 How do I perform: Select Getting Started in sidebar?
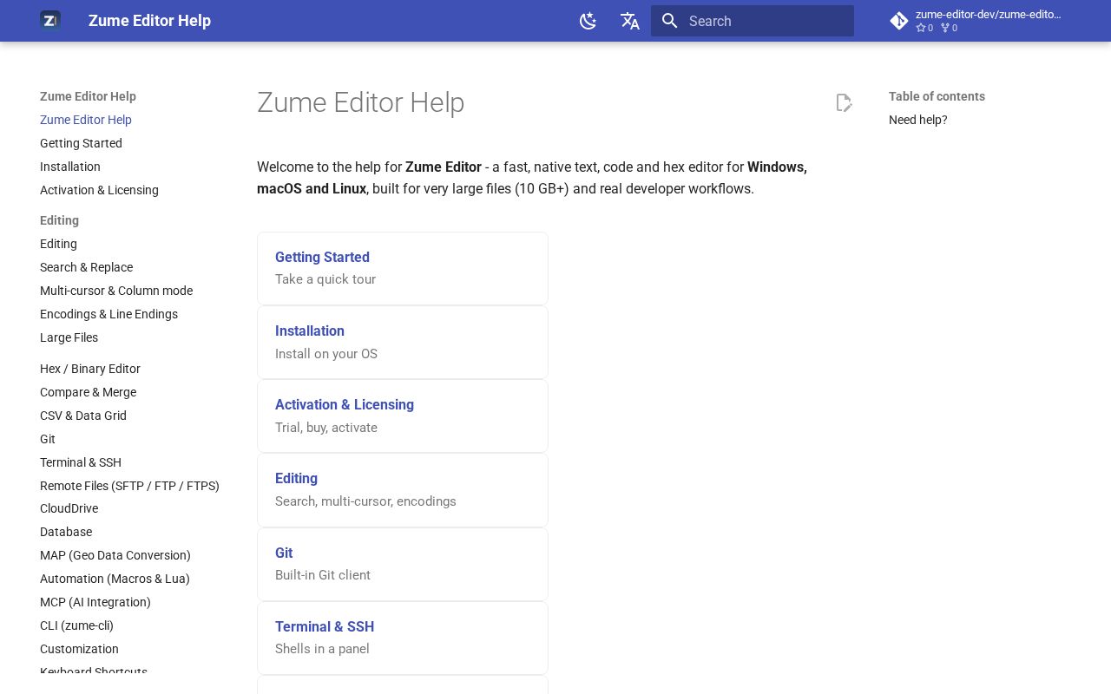click(81, 143)
